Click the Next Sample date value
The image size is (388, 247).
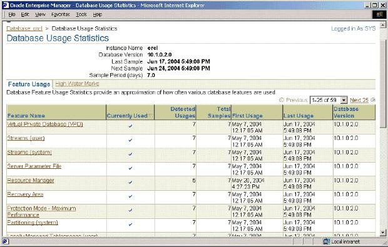point(178,68)
